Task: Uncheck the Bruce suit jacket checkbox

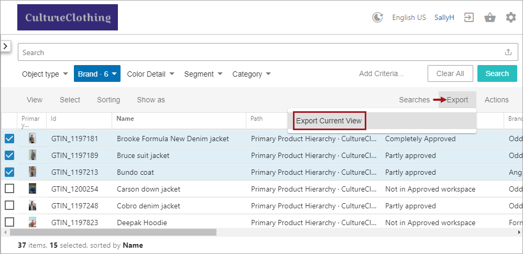Action: (9, 155)
